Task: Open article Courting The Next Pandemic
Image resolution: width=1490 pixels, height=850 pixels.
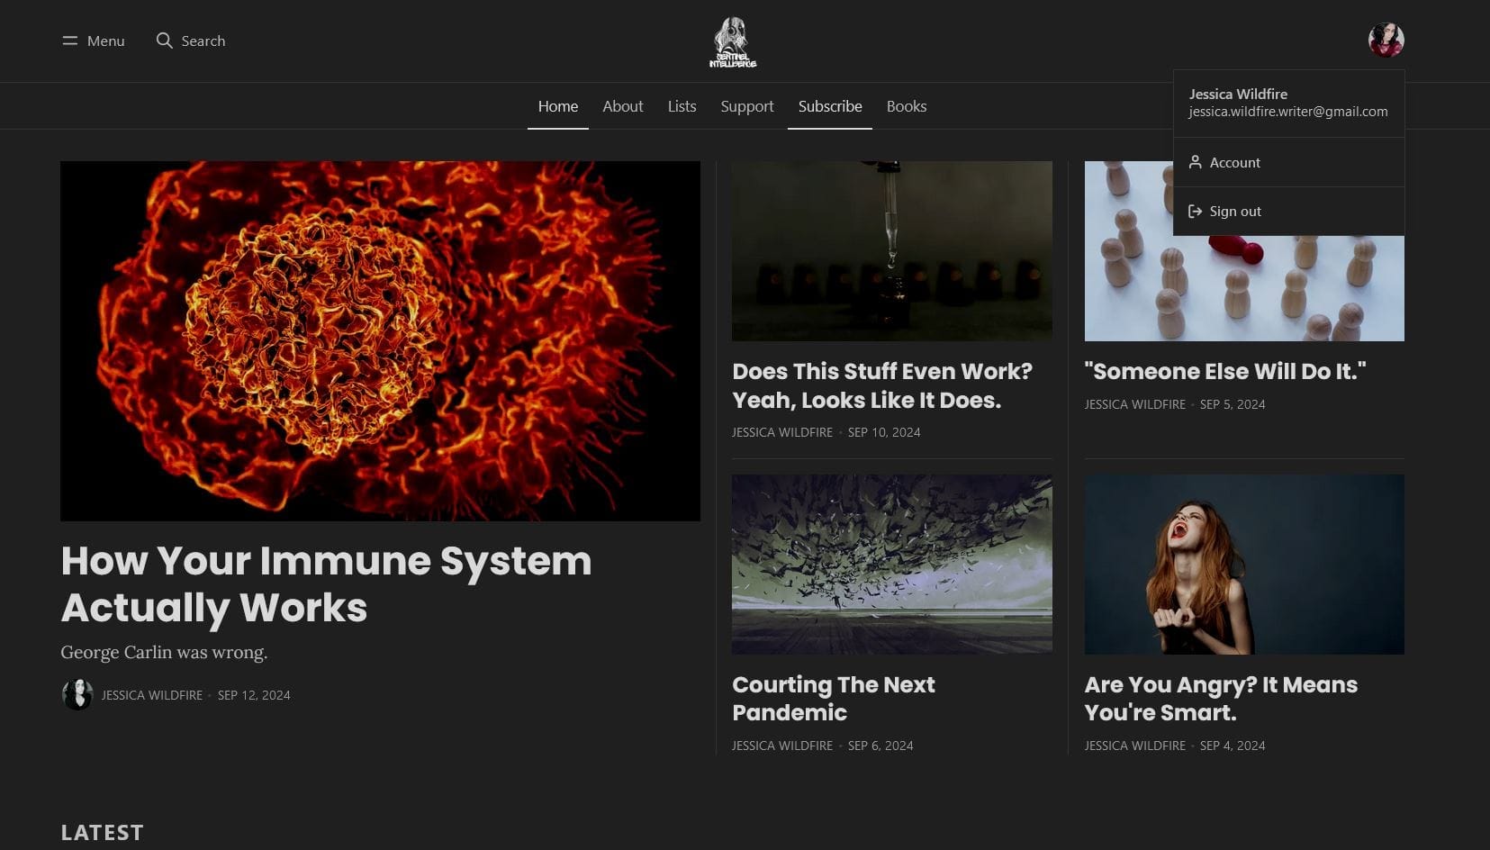Action: tap(834, 698)
